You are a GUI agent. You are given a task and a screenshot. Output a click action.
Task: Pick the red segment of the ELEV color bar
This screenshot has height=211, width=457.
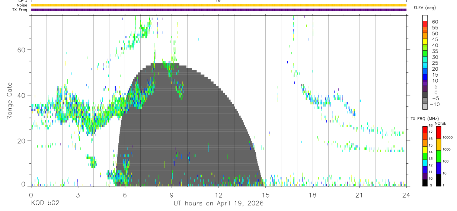coord(425,24)
